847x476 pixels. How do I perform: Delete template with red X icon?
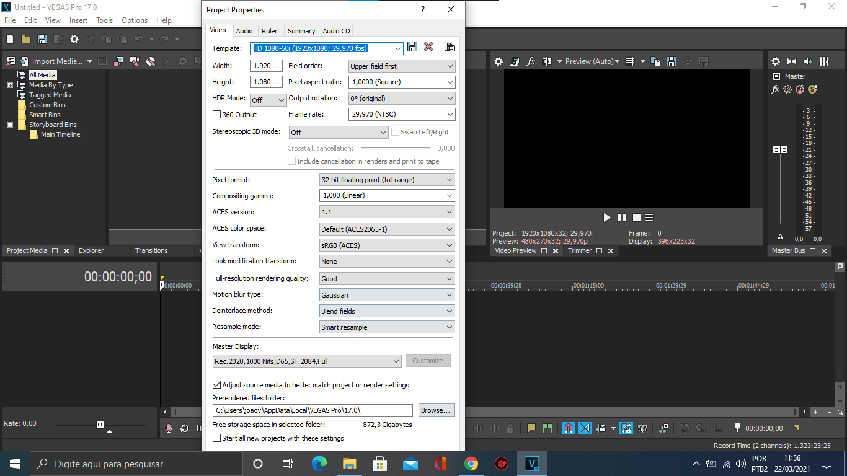[428, 47]
